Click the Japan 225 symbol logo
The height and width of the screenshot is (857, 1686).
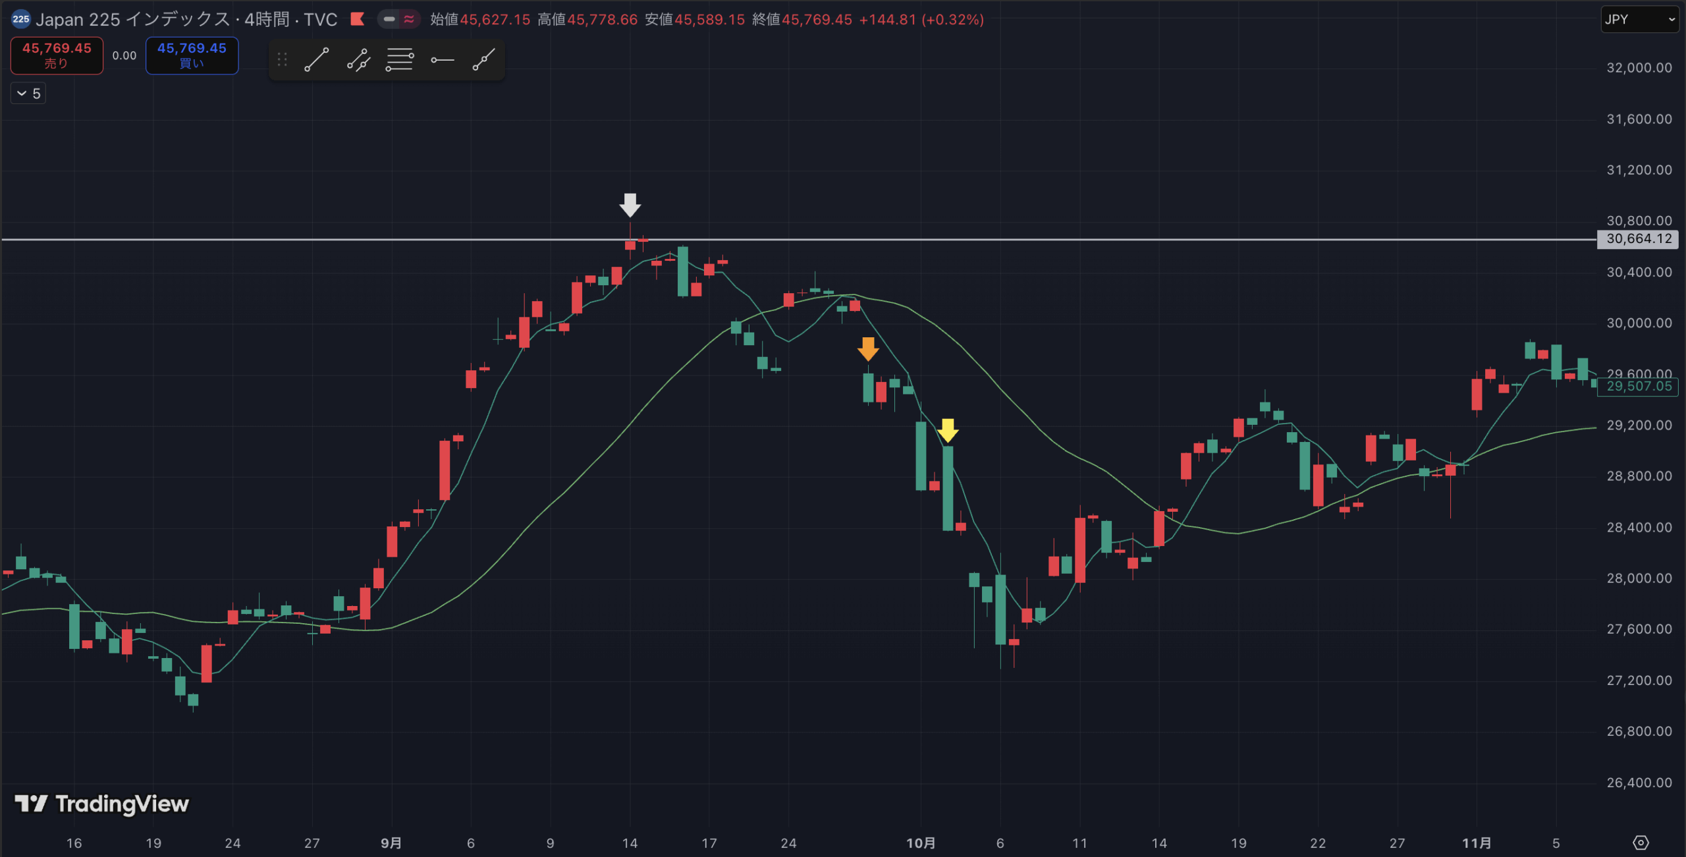point(20,19)
